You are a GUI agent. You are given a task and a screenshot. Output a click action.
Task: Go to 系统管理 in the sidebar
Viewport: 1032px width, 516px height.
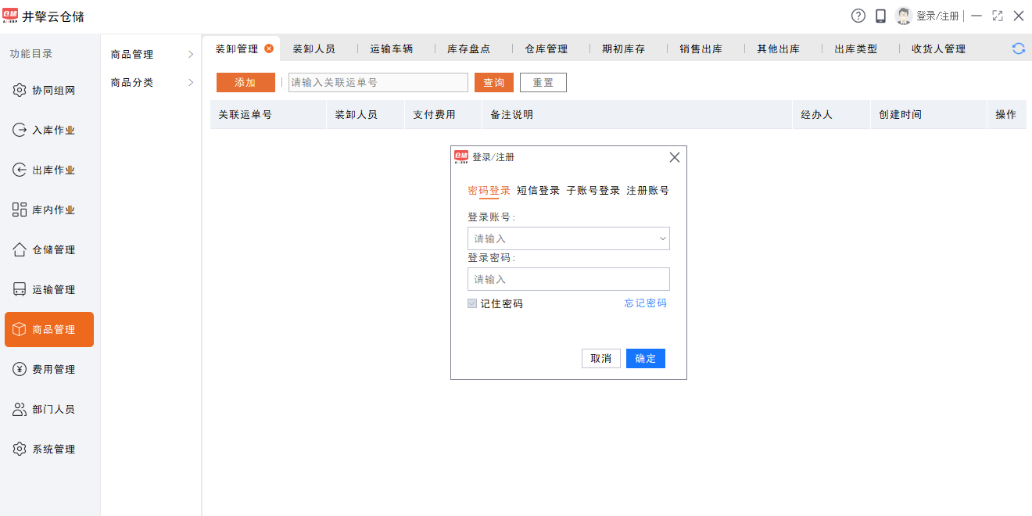[x=53, y=450]
